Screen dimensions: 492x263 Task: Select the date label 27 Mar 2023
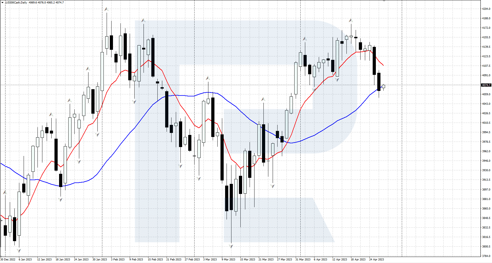pos(284,259)
